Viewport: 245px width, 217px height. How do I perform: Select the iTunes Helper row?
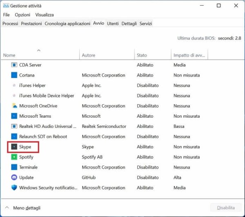point(122,85)
